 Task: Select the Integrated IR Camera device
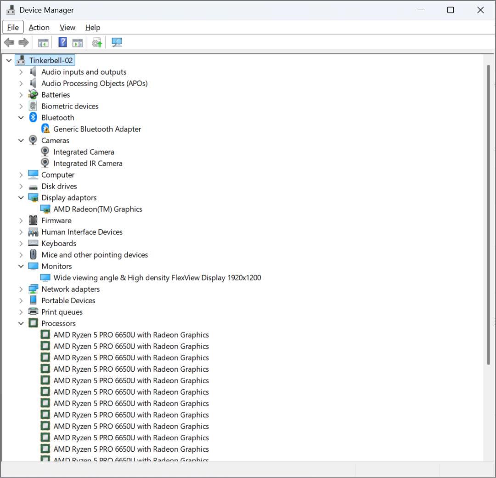click(87, 163)
